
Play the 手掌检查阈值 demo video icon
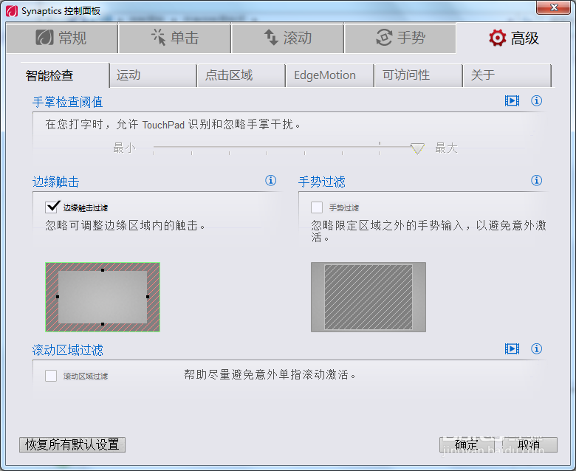tap(512, 100)
